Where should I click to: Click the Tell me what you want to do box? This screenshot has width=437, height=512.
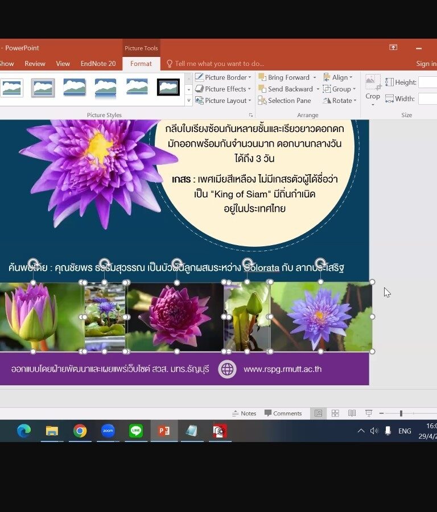216,64
